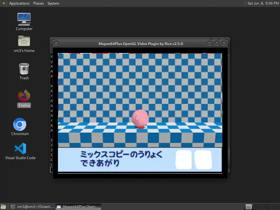Click the Applications menu logo icon
This screenshot has width=280, height=210.
[x=5, y=3]
